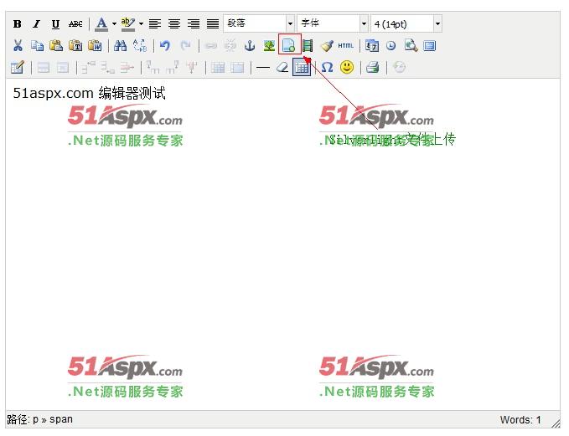Toggle italic formatting
The width and height of the screenshot is (569, 436).
point(36,24)
